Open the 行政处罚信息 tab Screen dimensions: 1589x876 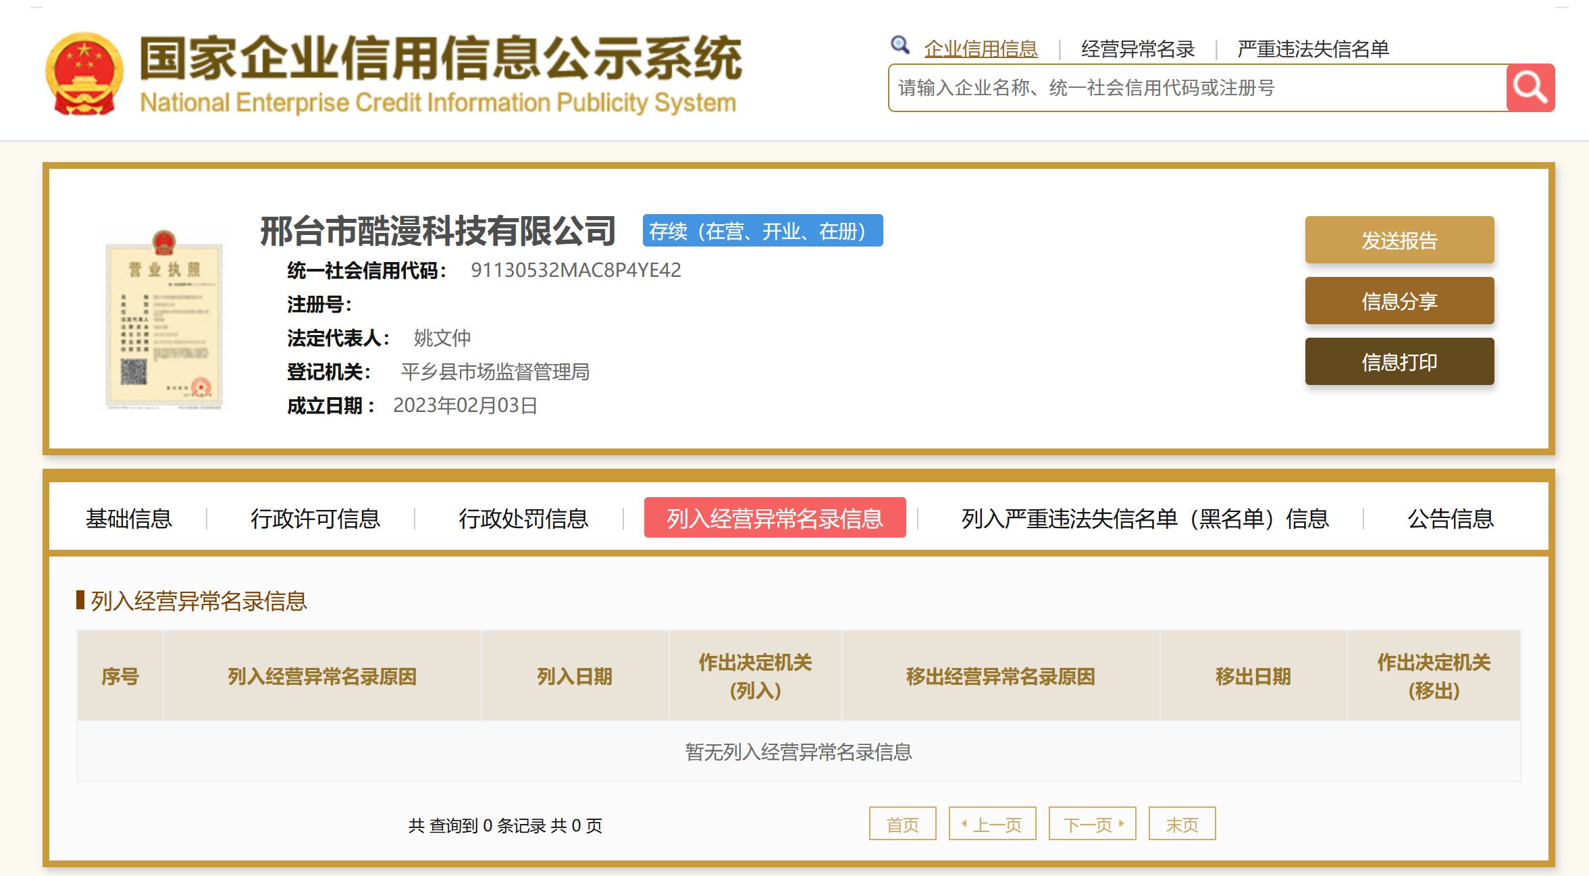523,518
